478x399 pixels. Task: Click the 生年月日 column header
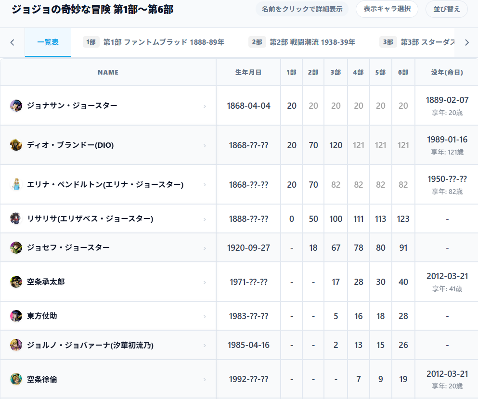coord(248,72)
